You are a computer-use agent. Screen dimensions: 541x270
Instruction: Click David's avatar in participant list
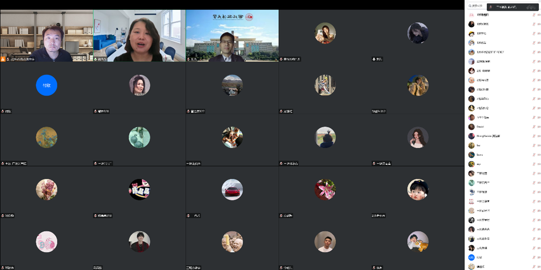coord(471,127)
